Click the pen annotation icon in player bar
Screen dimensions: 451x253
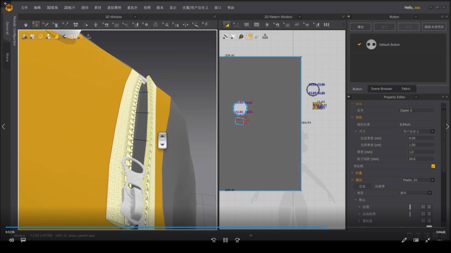point(404,240)
